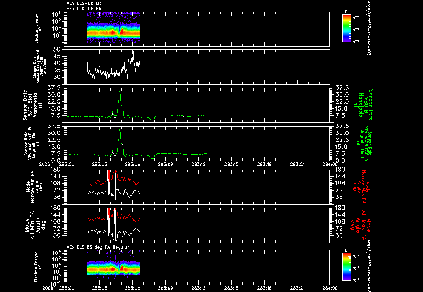Click the white 'S/C Btot Nanotesla' axis label

(32, 105)
